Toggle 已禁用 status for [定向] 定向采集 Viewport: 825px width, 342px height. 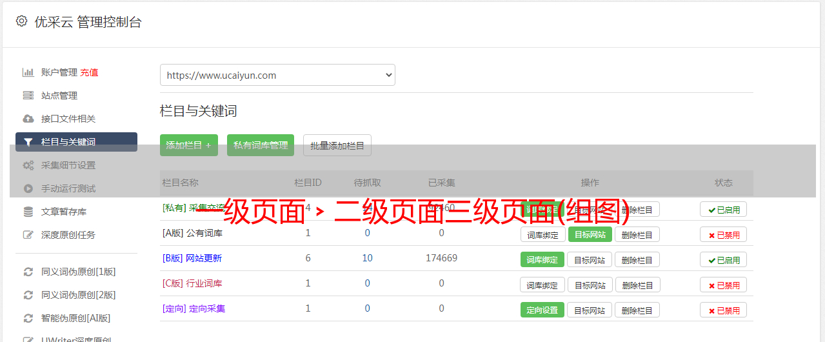coord(724,310)
